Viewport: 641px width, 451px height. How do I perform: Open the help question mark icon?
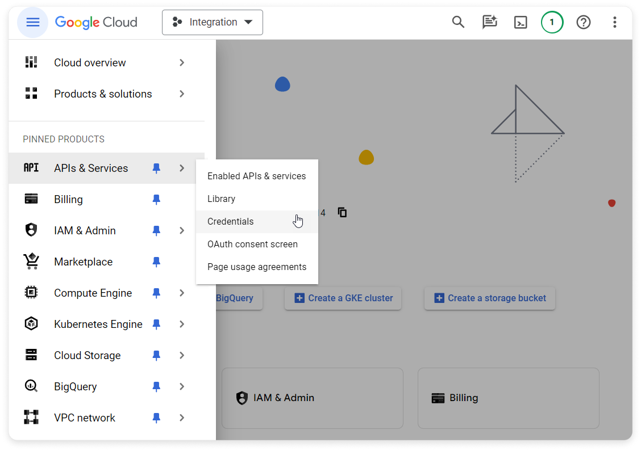click(584, 22)
